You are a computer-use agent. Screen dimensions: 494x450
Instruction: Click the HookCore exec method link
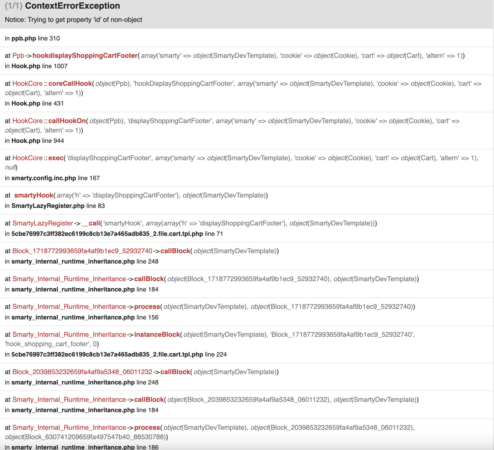coord(56,158)
